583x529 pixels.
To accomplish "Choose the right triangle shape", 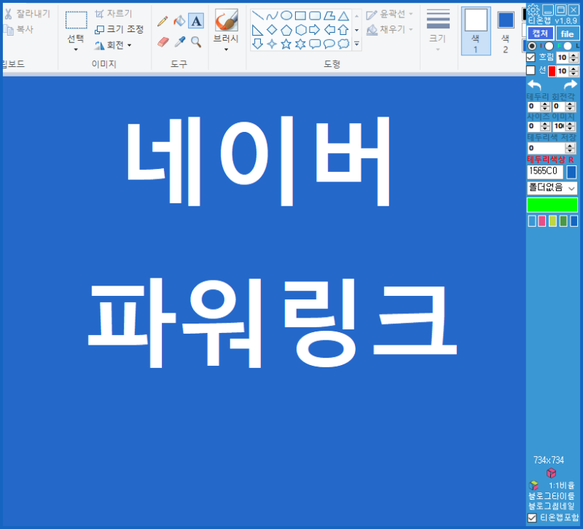I will coord(257,30).
